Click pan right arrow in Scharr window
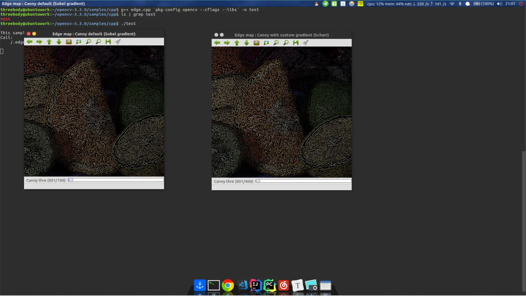 (227, 43)
